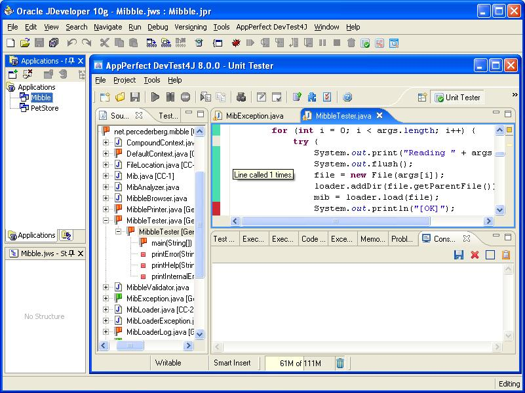
Task: Click the red bug Debug icon
Action: click(x=236, y=43)
